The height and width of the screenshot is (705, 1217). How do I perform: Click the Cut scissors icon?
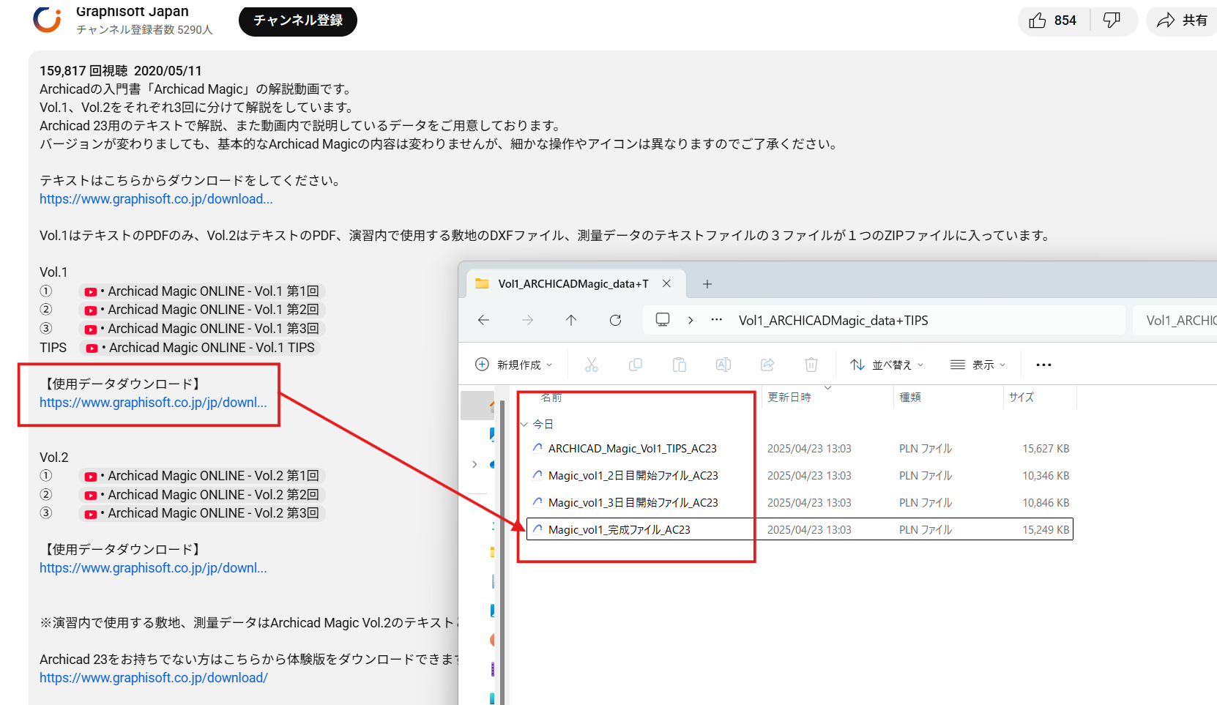point(592,365)
